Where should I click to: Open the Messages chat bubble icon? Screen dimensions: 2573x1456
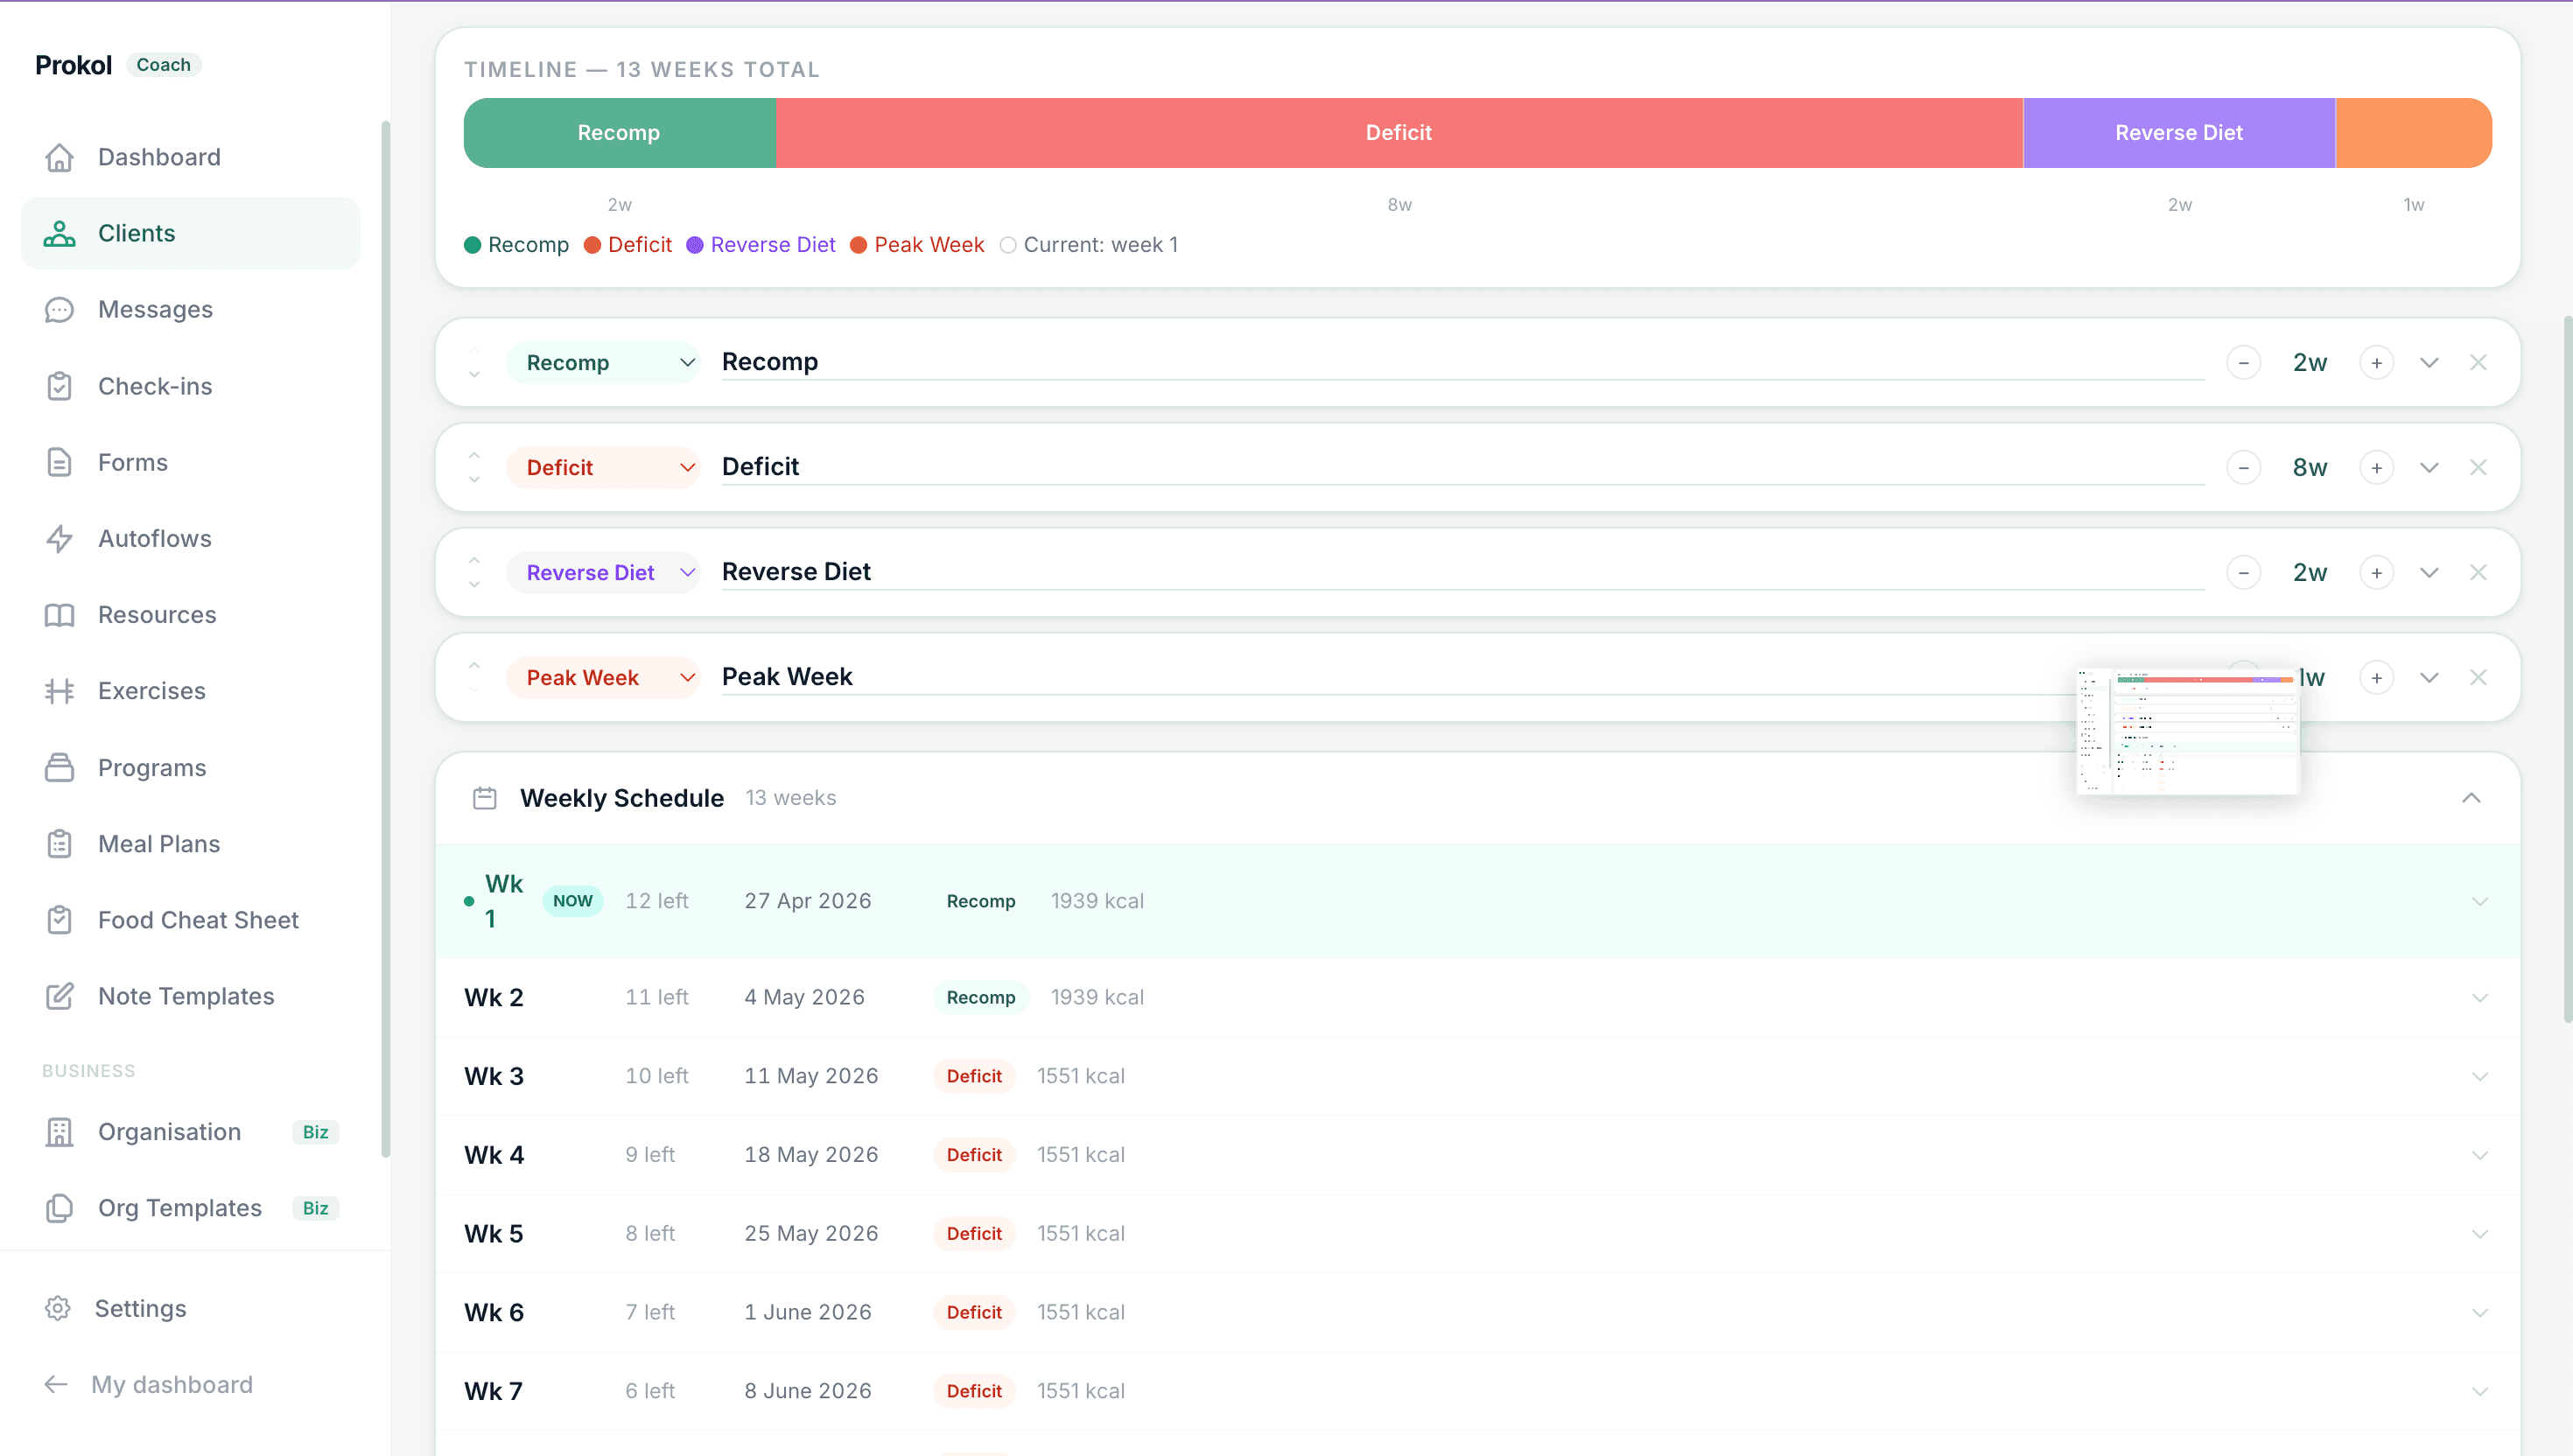click(59, 310)
